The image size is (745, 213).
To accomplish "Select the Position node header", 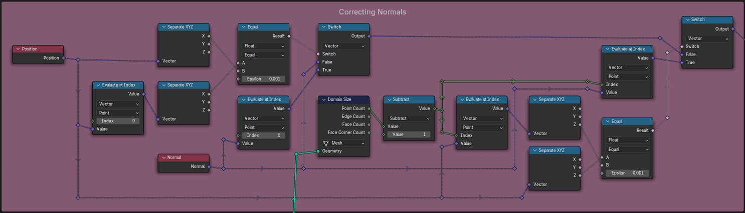I will (x=38, y=49).
